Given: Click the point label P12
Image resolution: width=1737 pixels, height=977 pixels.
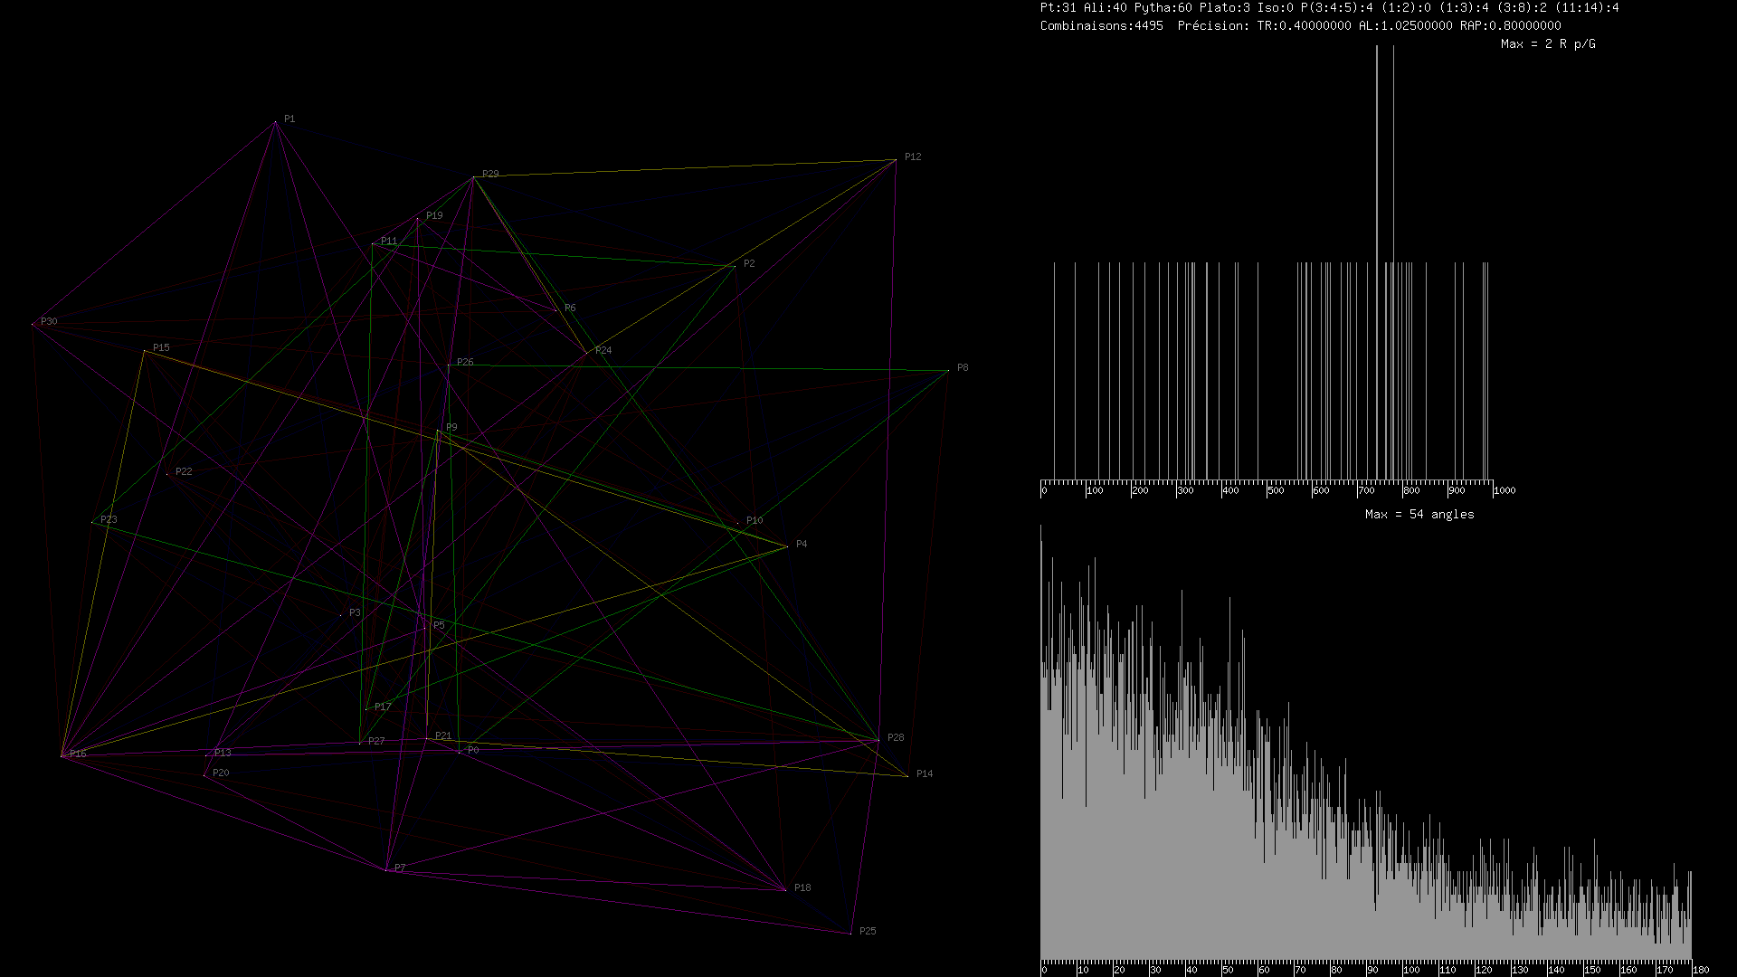Looking at the screenshot, I should [913, 157].
